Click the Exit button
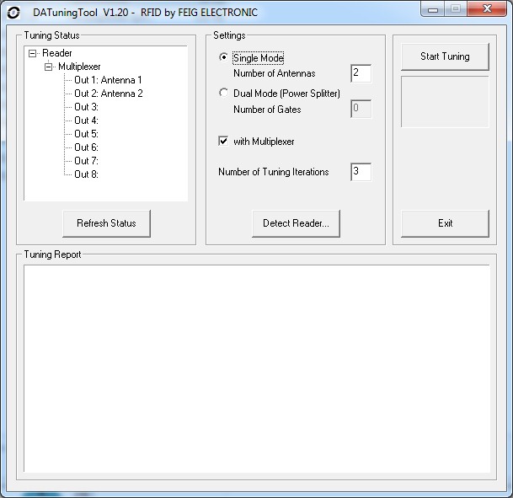513x498 pixels. point(445,223)
